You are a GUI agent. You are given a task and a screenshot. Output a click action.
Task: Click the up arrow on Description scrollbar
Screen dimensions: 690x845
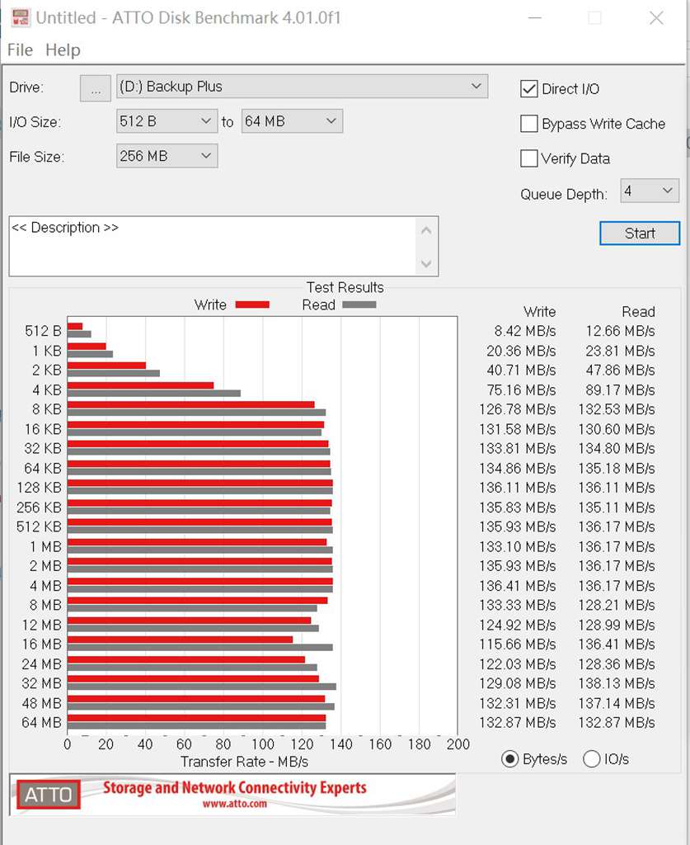tap(427, 229)
